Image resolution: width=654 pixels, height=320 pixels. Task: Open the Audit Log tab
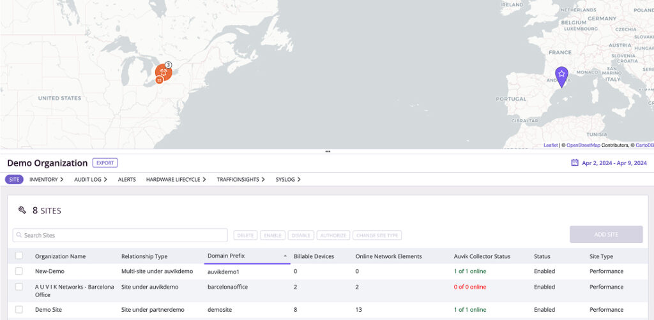pos(88,179)
